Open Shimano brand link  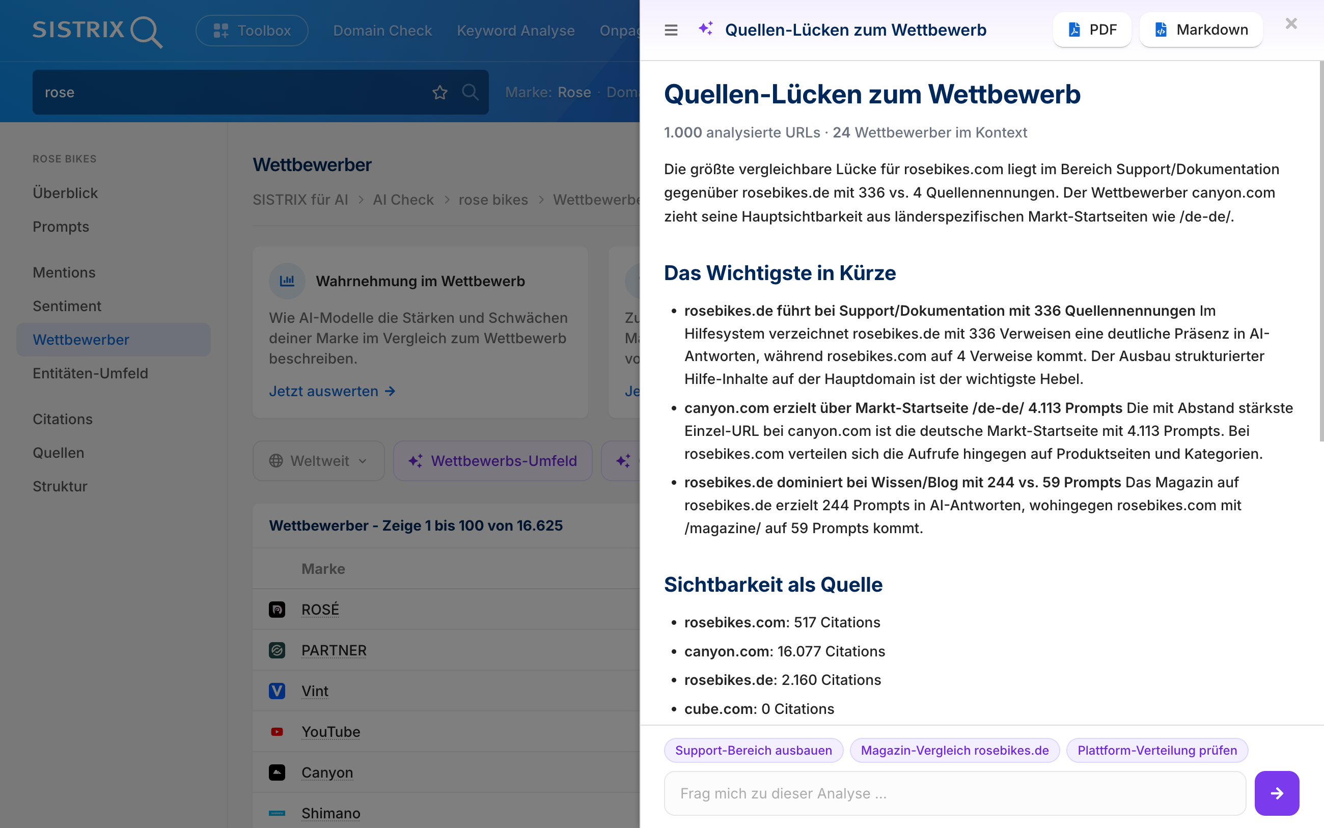pyautogui.click(x=330, y=813)
